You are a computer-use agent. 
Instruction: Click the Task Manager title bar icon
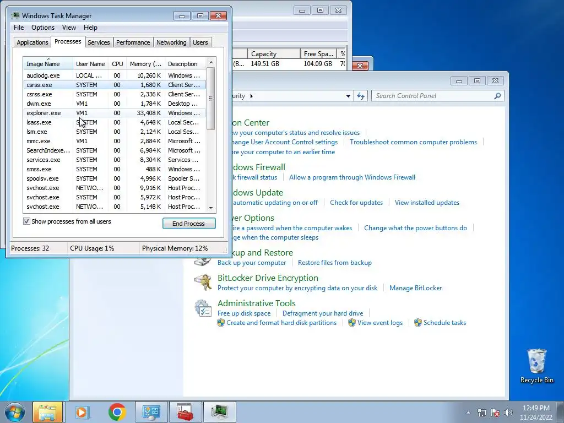pyautogui.click(x=15, y=16)
